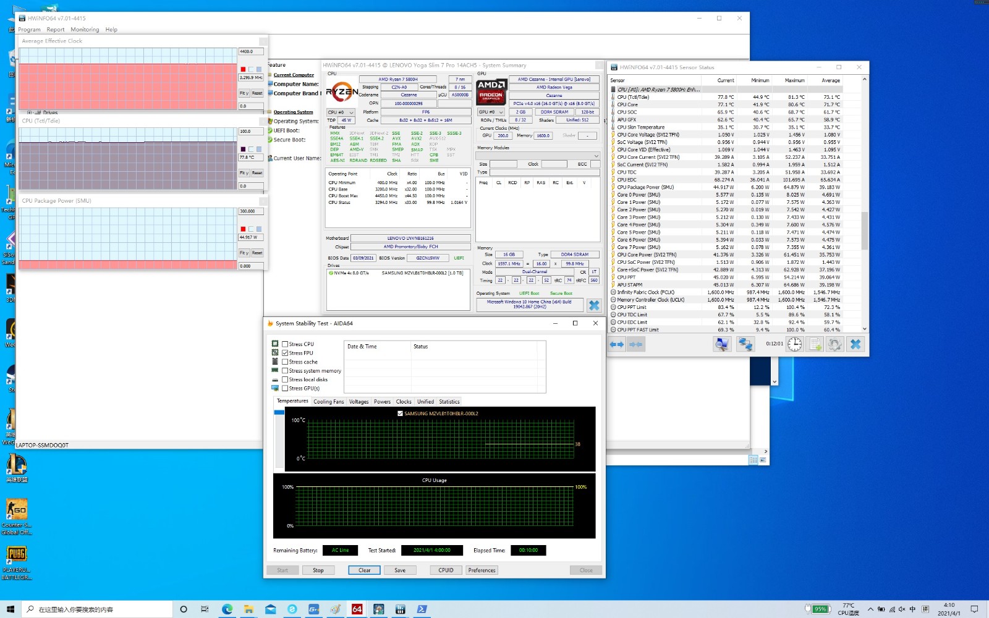This screenshot has width=989, height=618.
Task: Click the PowerShell icon on the taskbar
Action: coord(422,609)
